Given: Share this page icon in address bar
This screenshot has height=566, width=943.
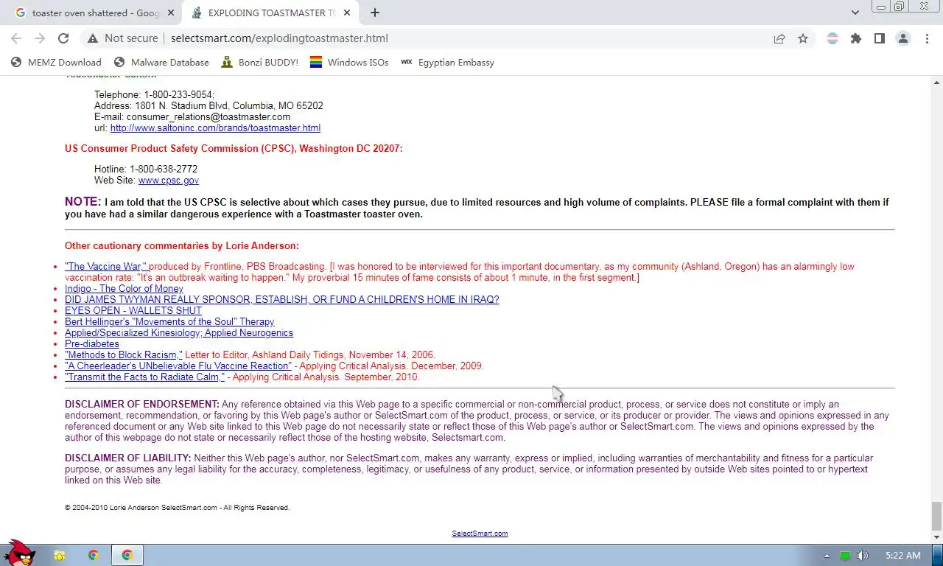Looking at the screenshot, I should (x=779, y=38).
